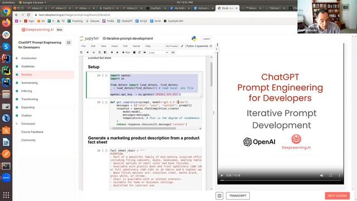Rename notebook via l3-iterative-prompt-development title
The height and width of the screenshot is (201, 357).
[128, 39]
